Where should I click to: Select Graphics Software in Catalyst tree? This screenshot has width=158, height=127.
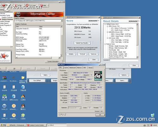click(7, 17)
